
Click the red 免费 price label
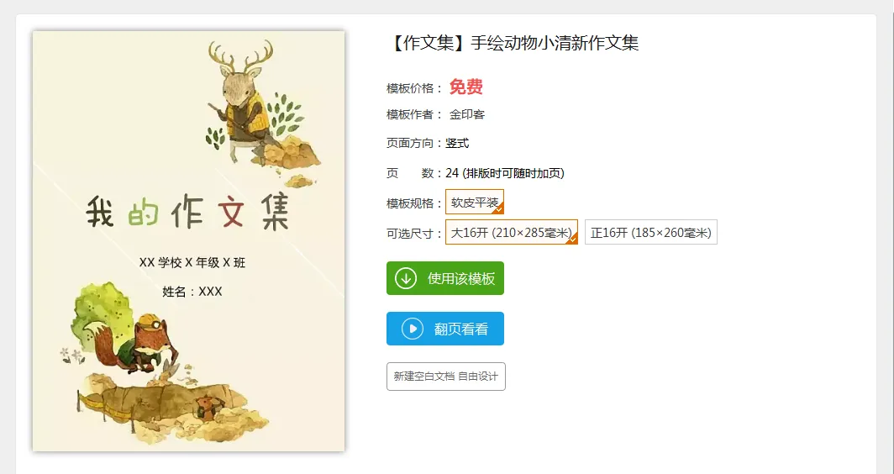click(465, 87)
